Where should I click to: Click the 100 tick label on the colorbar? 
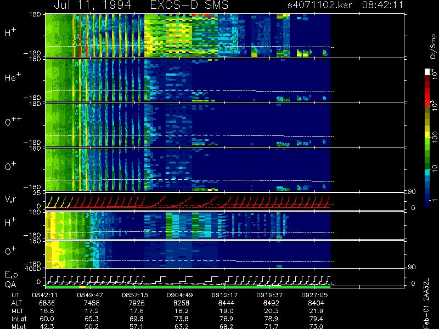pyautogui.click(x=435, y=137)
